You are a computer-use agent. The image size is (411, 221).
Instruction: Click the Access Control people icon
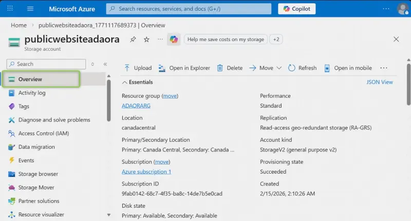(11, 134)
